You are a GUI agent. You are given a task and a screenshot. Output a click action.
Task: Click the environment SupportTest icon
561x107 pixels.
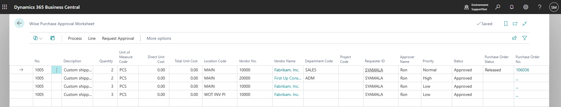click(x=466, y=7)
